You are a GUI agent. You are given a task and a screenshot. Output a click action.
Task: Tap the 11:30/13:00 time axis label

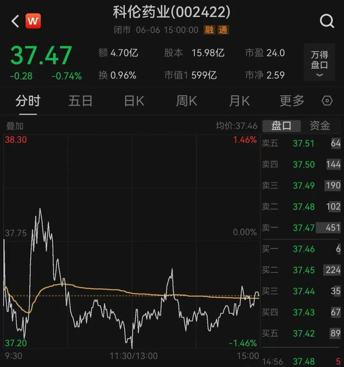click(x=134, y=356)
